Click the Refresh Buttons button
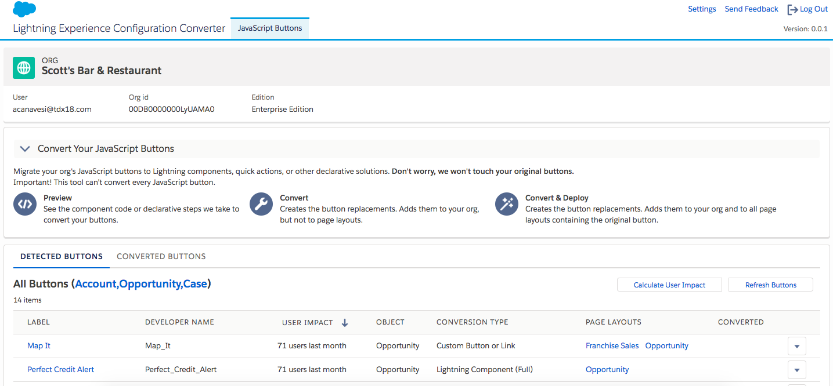Image resolution: width=833 pixels, height=386 pixels. point(770,285)
